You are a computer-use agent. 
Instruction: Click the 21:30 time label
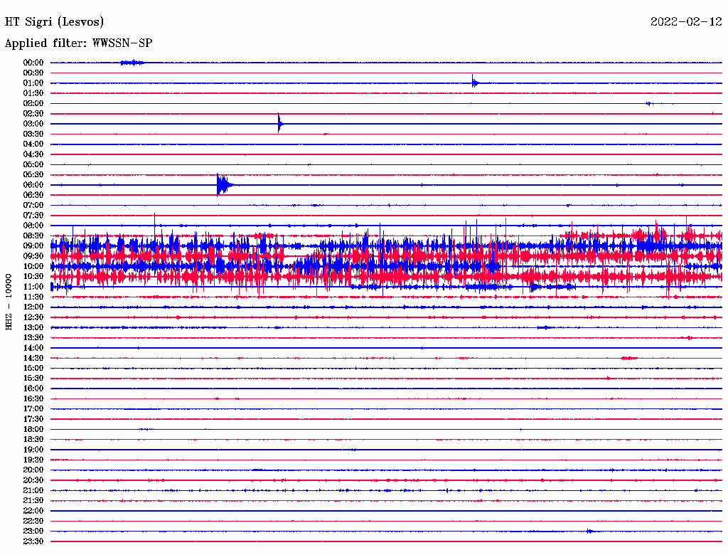point(33,501)
